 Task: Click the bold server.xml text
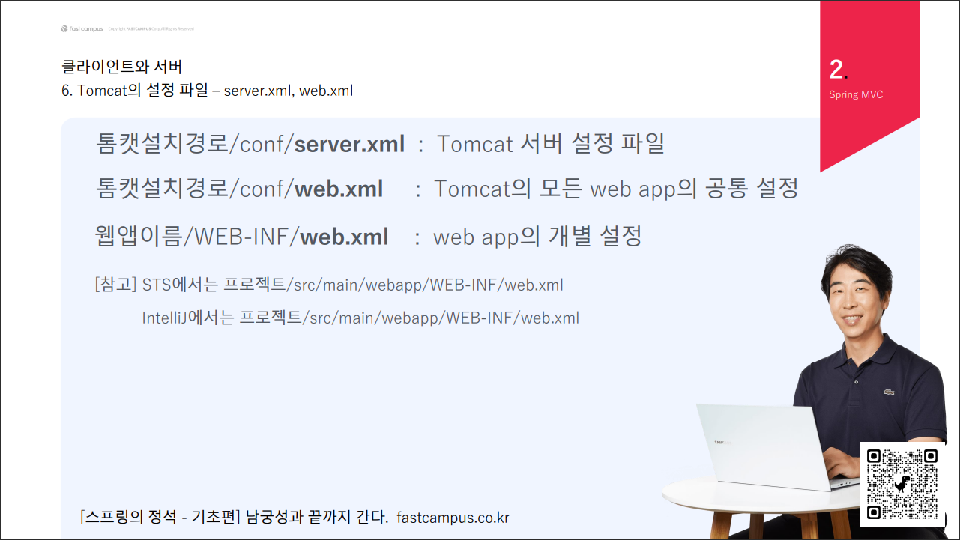349,144
